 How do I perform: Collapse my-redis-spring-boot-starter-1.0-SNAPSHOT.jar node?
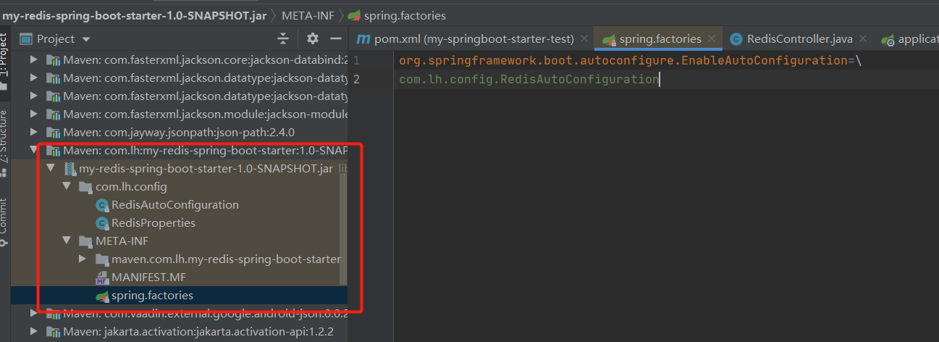click(50, 168)
